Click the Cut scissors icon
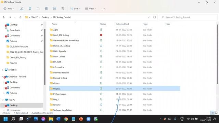 (22, 9)
